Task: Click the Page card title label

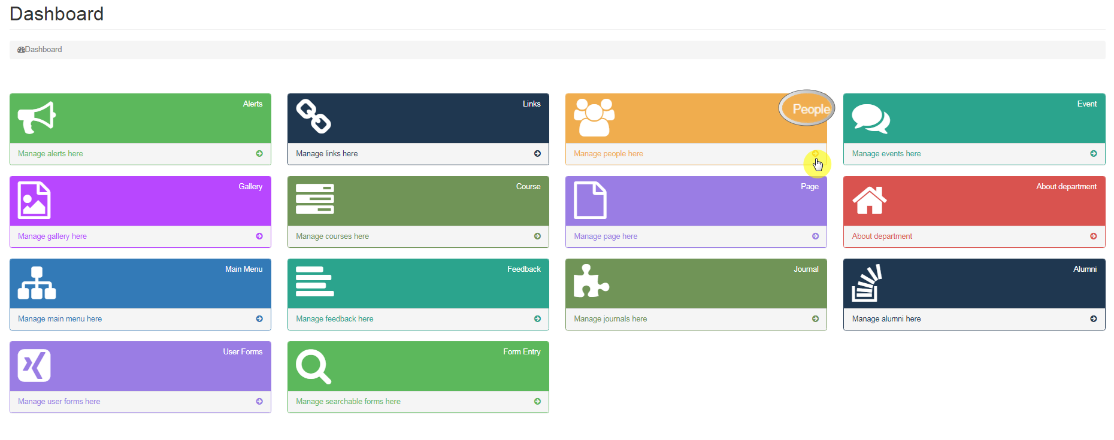Action: (809, 187)
